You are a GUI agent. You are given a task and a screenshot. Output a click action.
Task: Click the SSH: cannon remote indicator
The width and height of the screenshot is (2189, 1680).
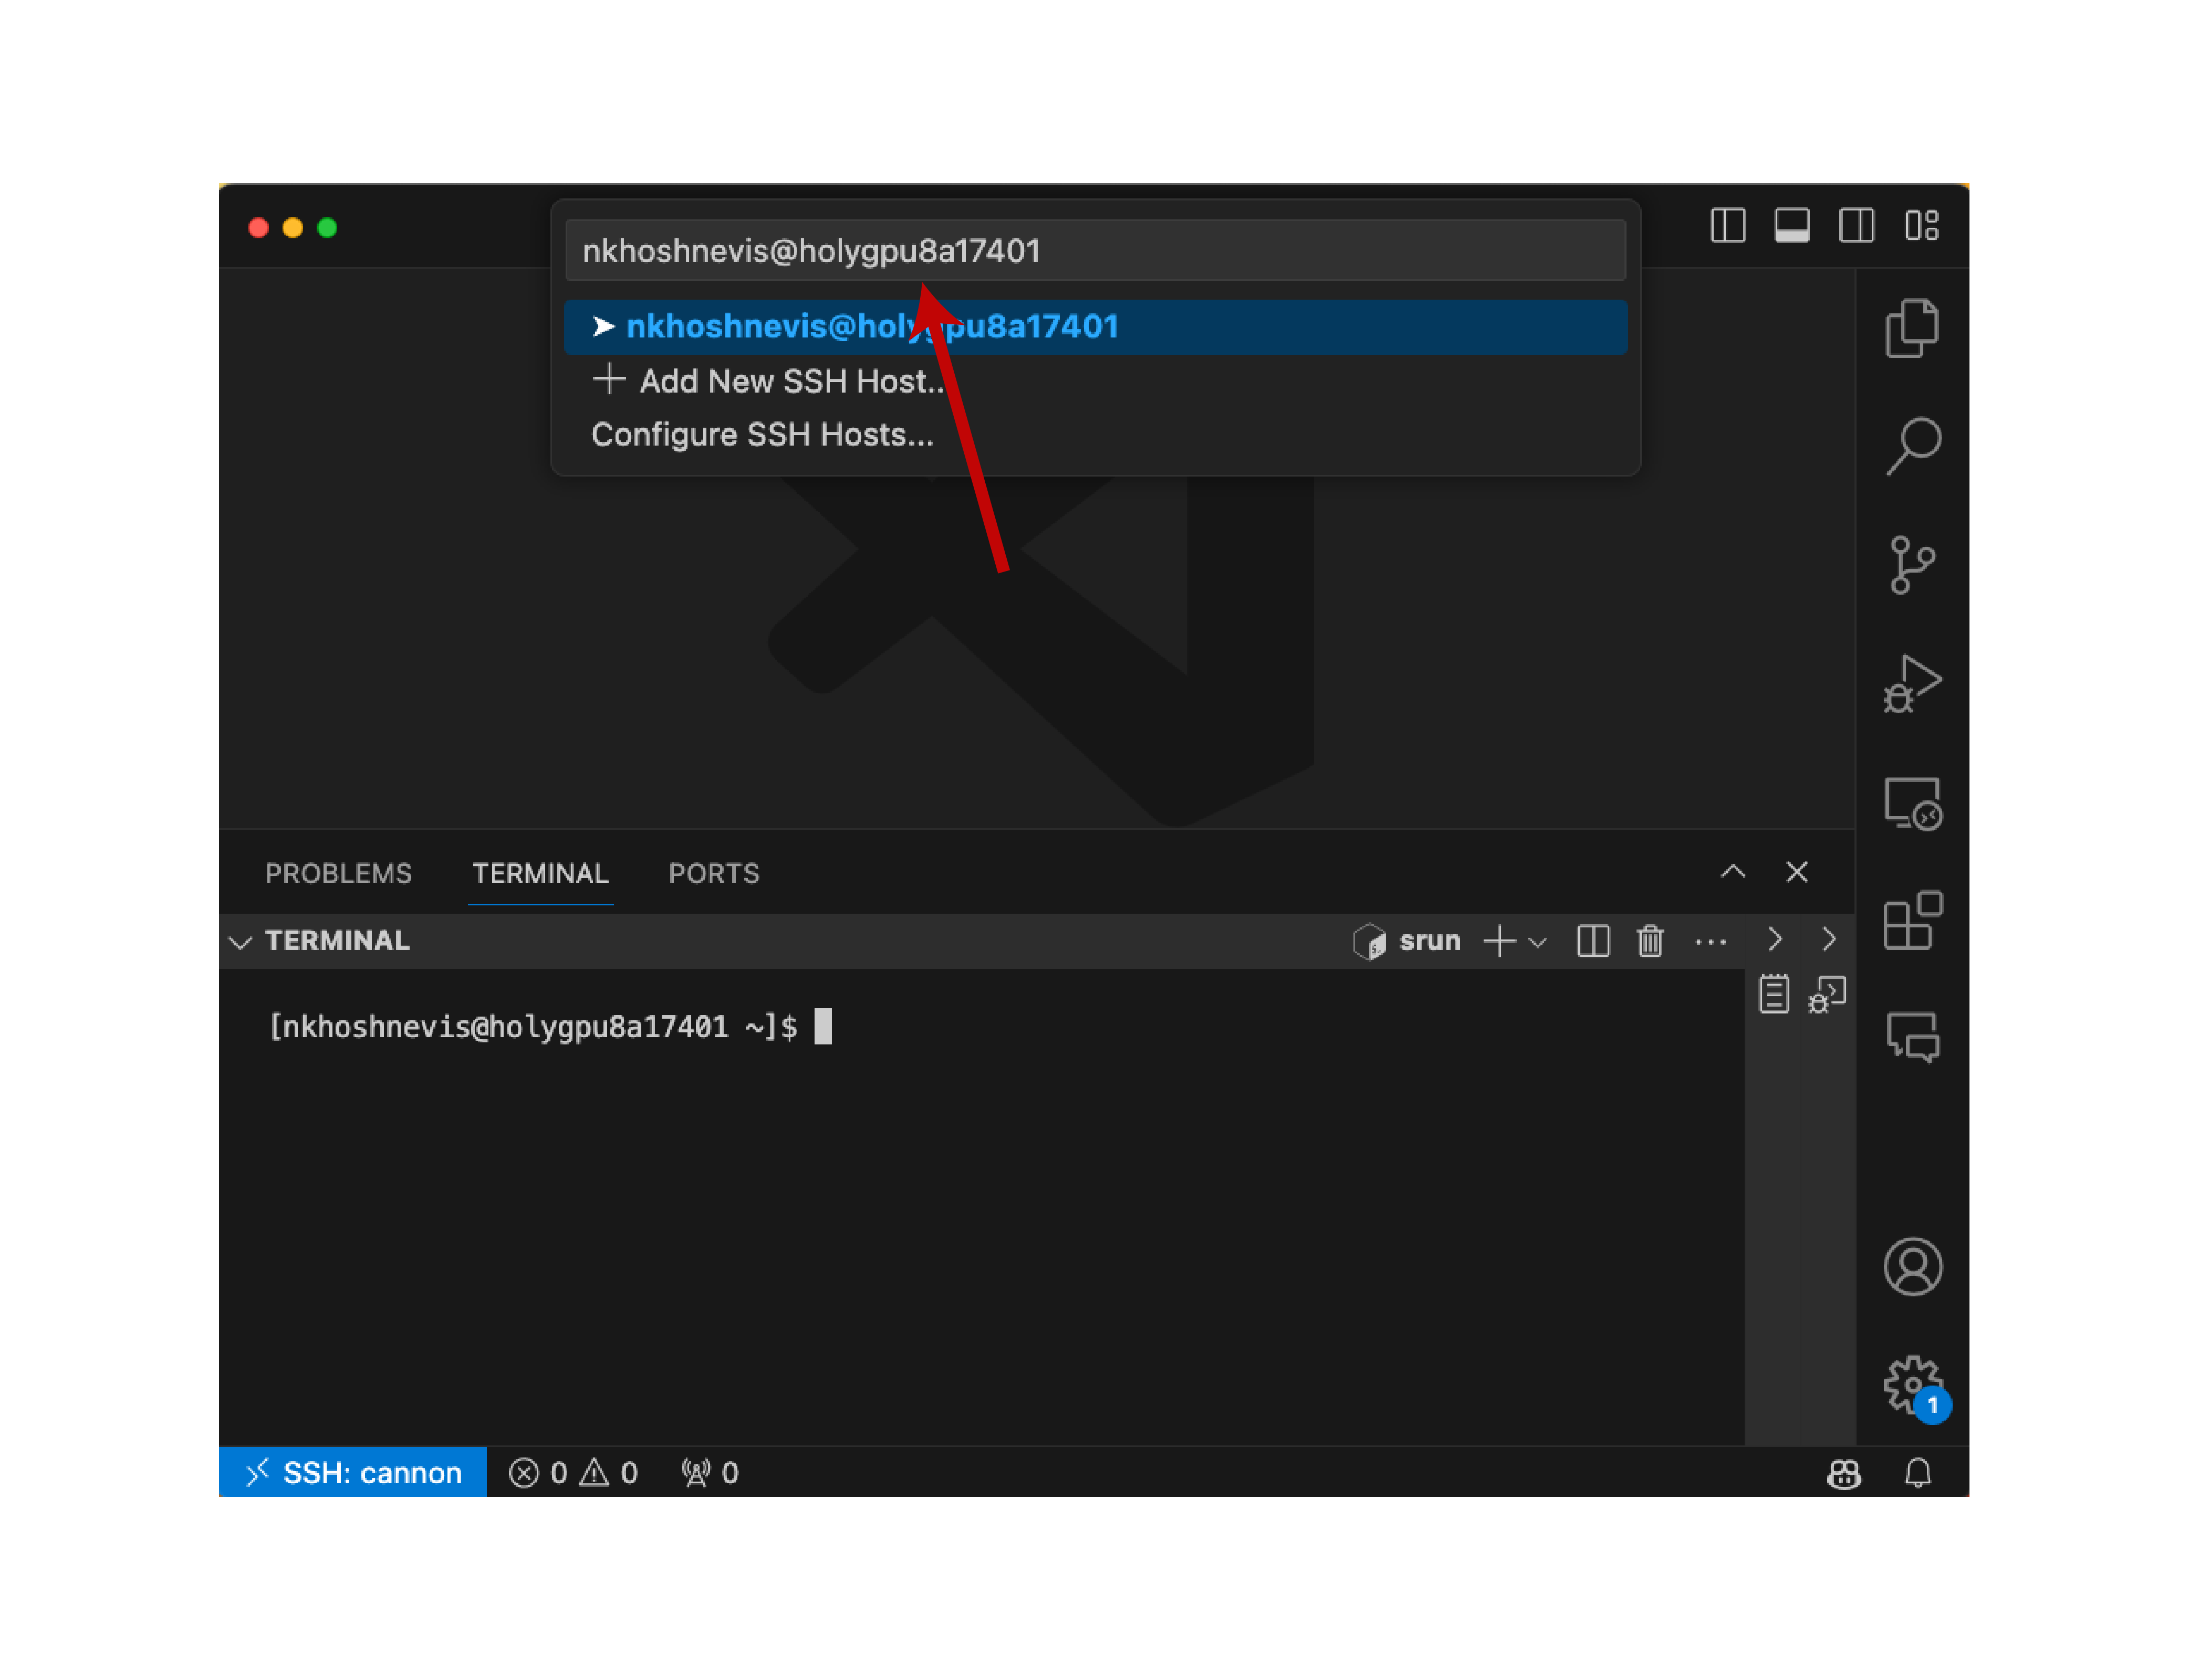[x=352, y=1472]
